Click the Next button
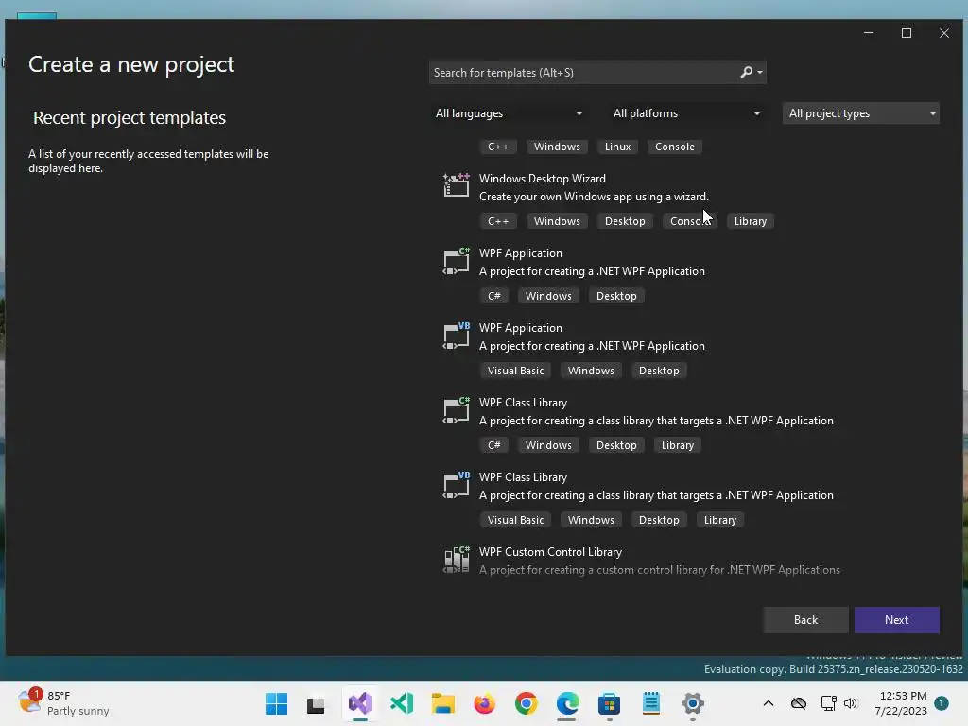The width and height of the screenshot is (968, 726). click(896, 620)
